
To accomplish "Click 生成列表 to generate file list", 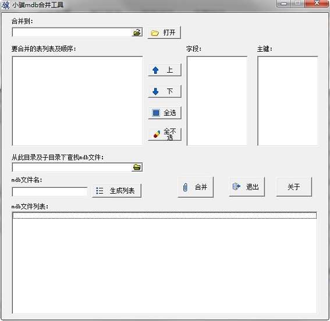I will click(116, 191).
